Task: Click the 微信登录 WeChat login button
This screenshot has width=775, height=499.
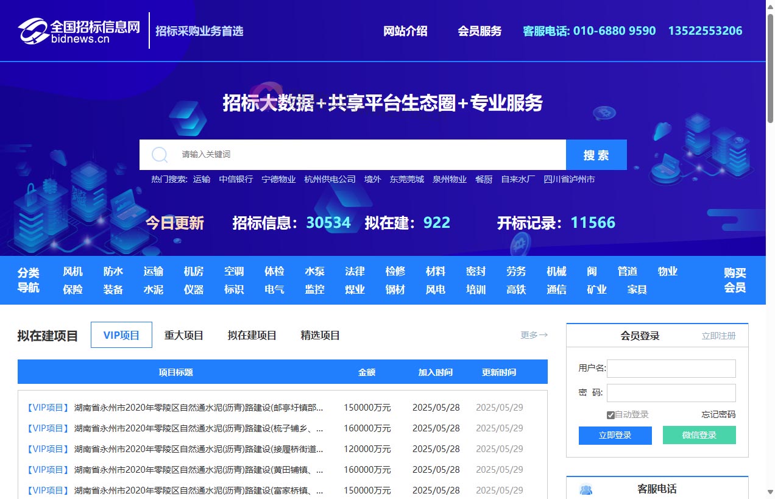Action: pyautogui.click(x=699, y=435)
